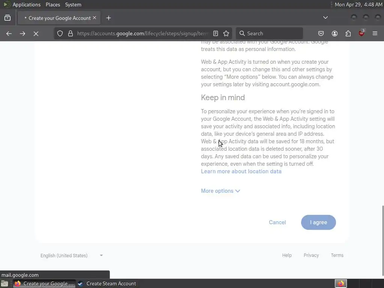This screenshot has height=288, width=384.
Task: Expand More options
Action: (x=220, y=191)
